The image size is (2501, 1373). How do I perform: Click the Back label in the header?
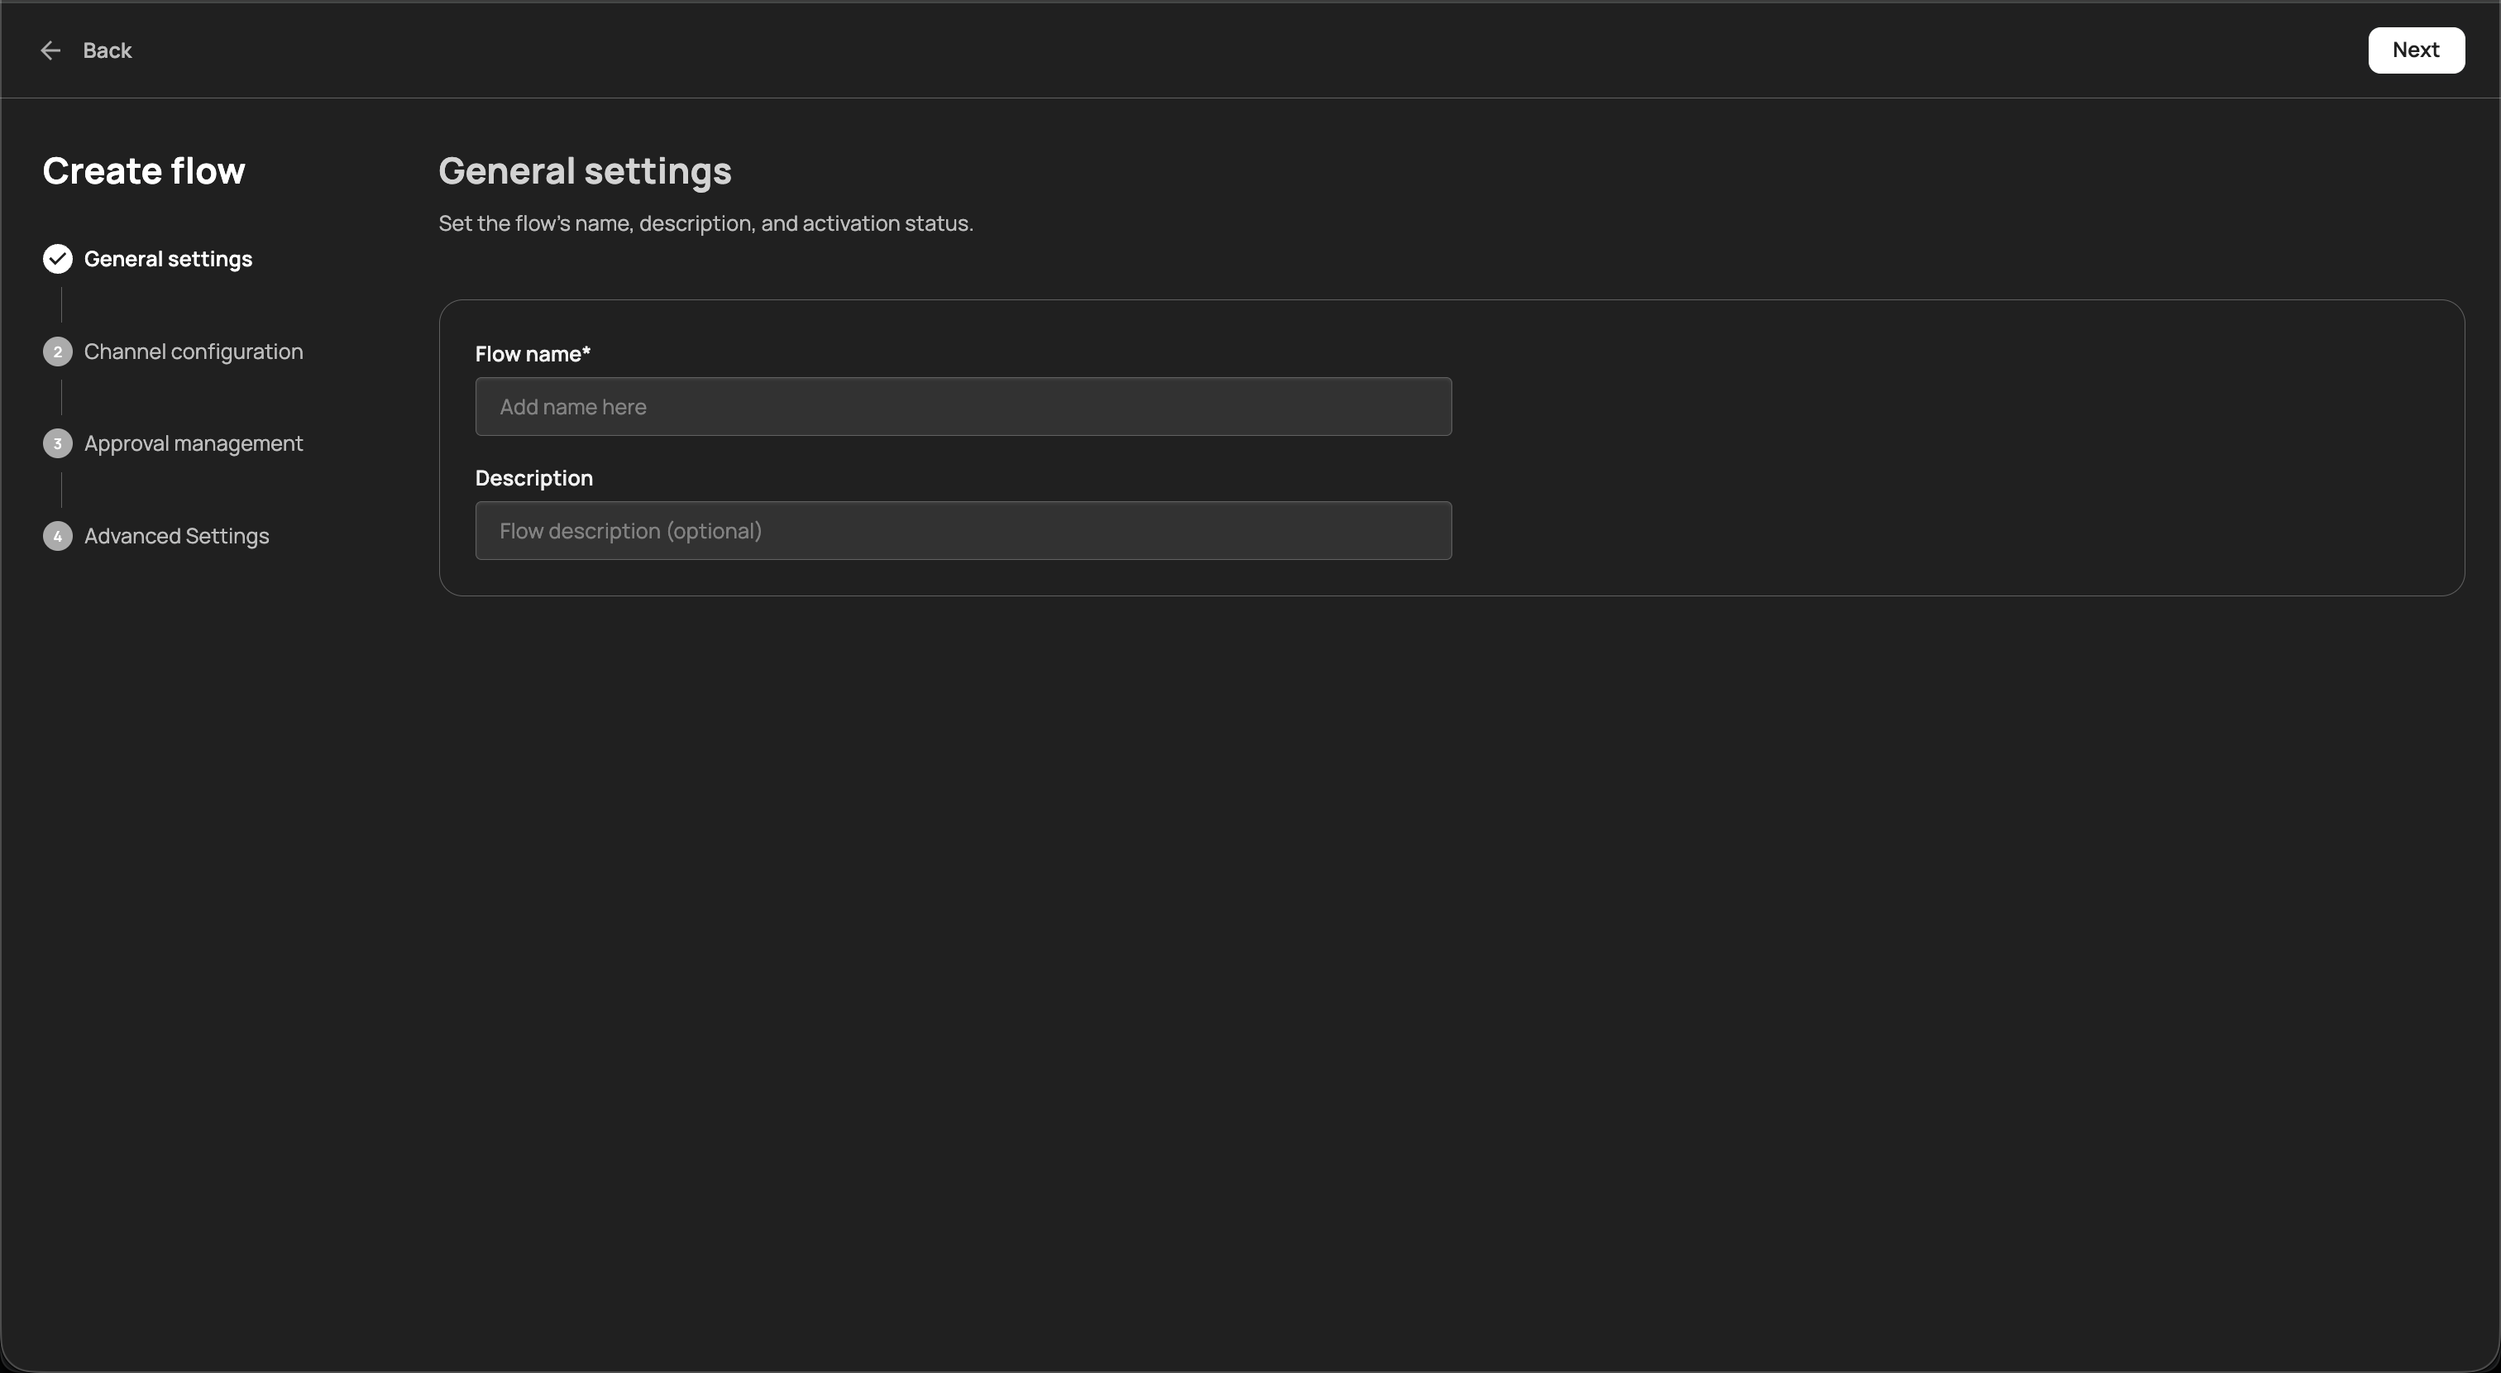tap(107, 50)
